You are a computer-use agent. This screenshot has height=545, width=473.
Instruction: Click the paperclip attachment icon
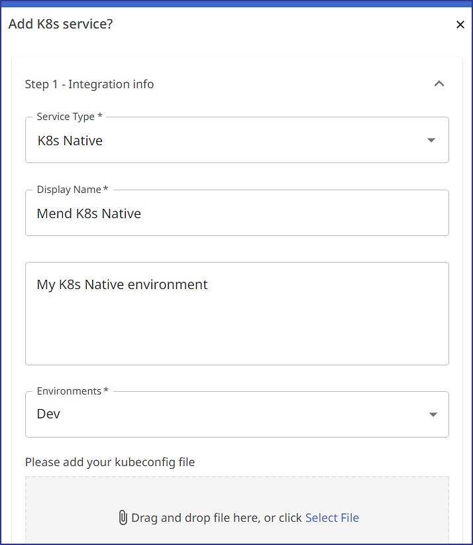pos(123,518)
